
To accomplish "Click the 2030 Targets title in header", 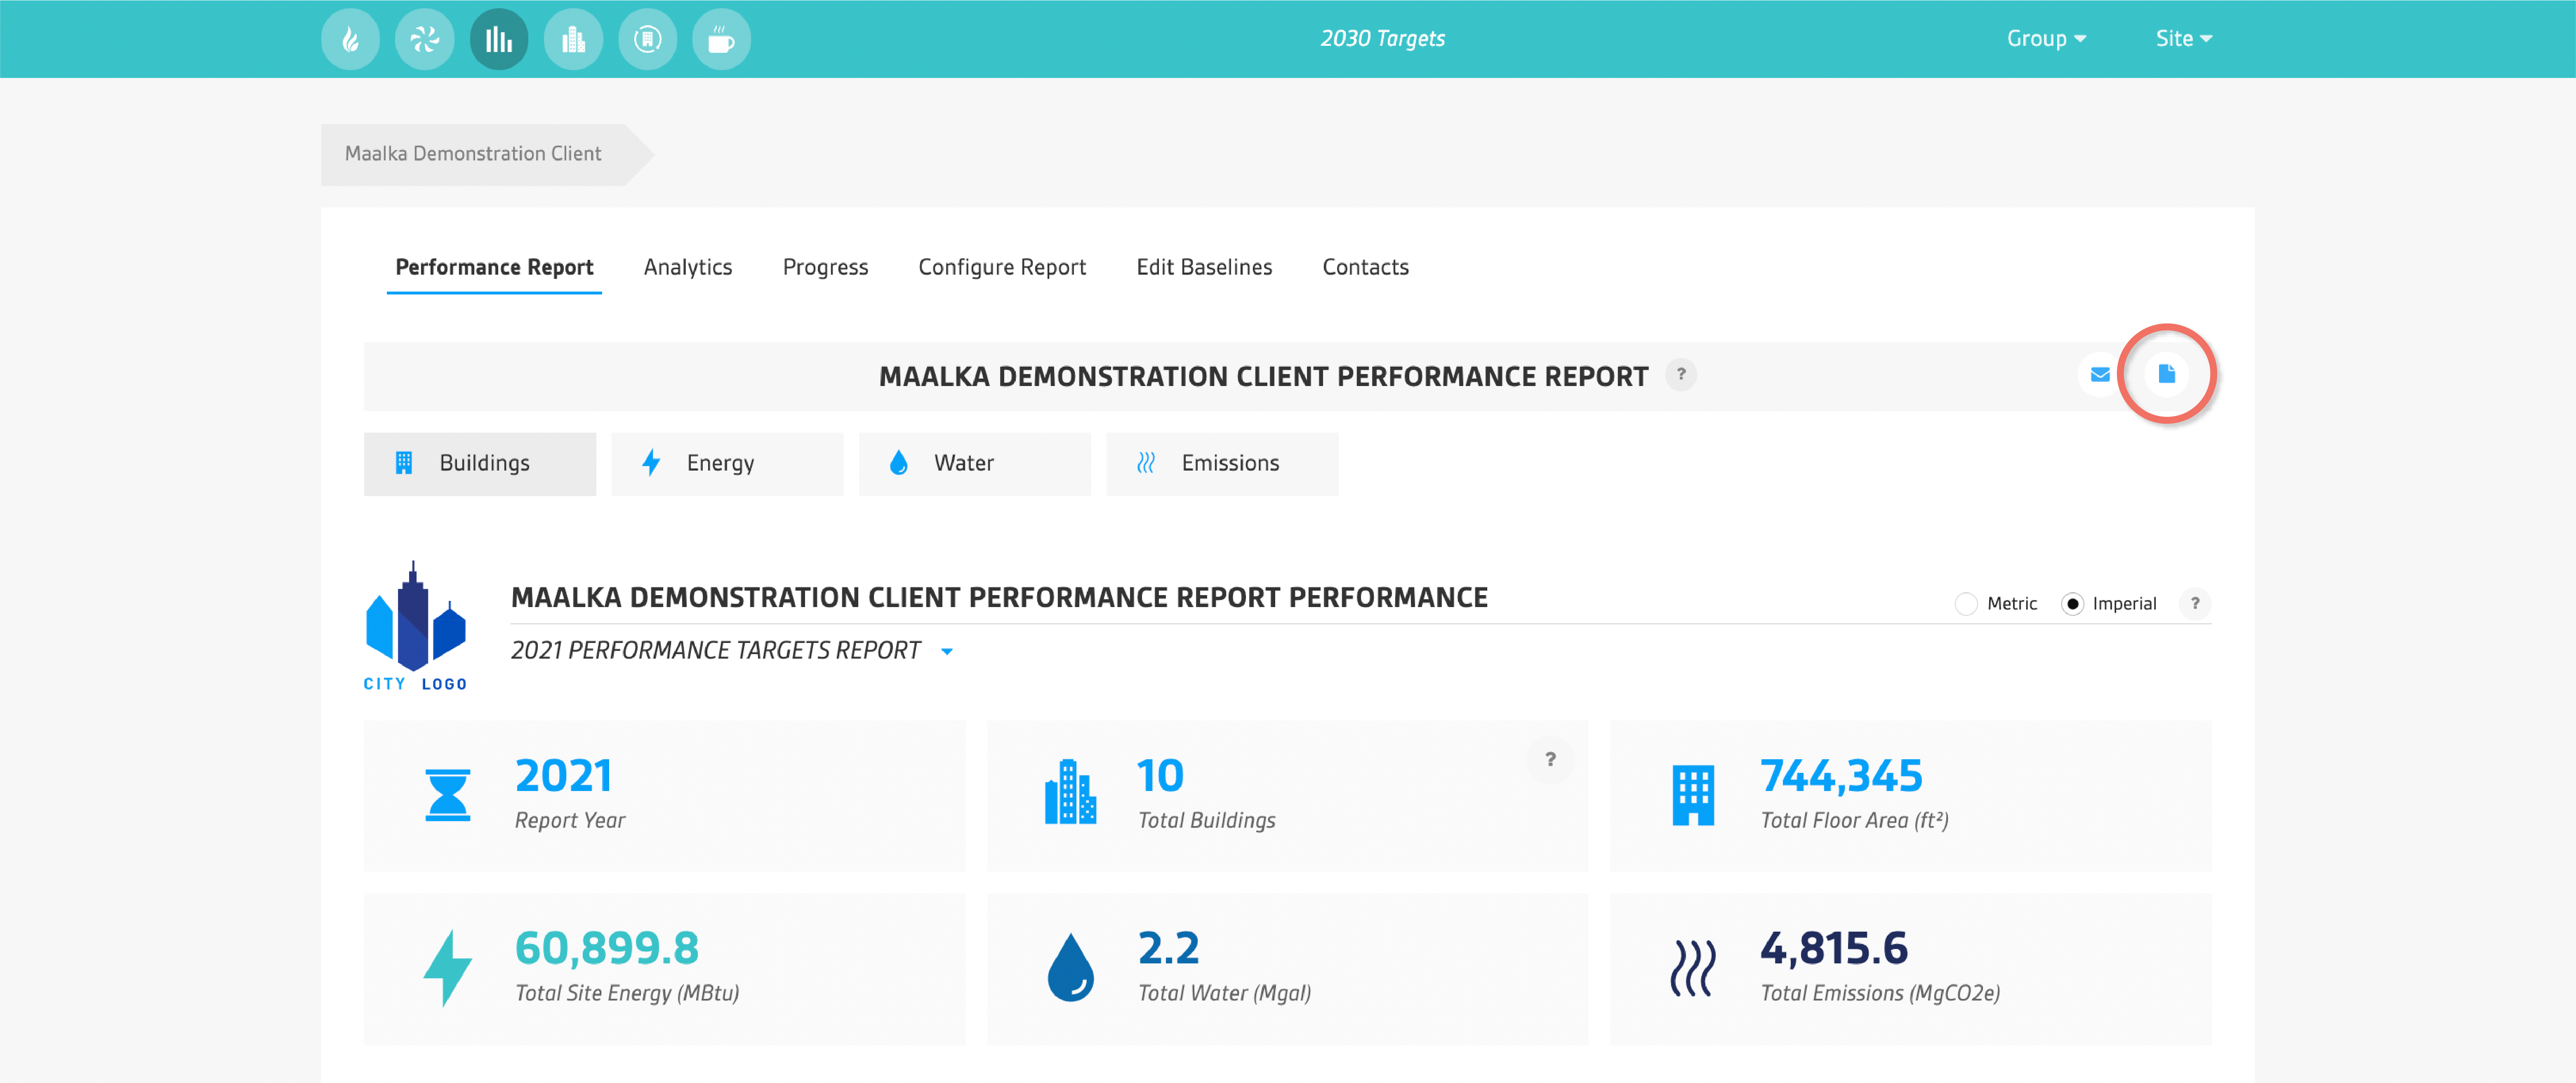I will click(1382, 39).
